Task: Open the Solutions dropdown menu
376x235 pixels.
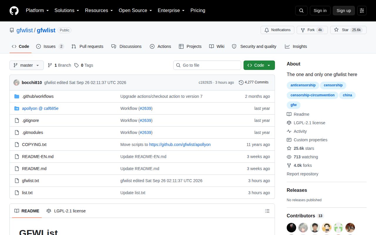Action: pyautogui.click(x=67, y=11)
